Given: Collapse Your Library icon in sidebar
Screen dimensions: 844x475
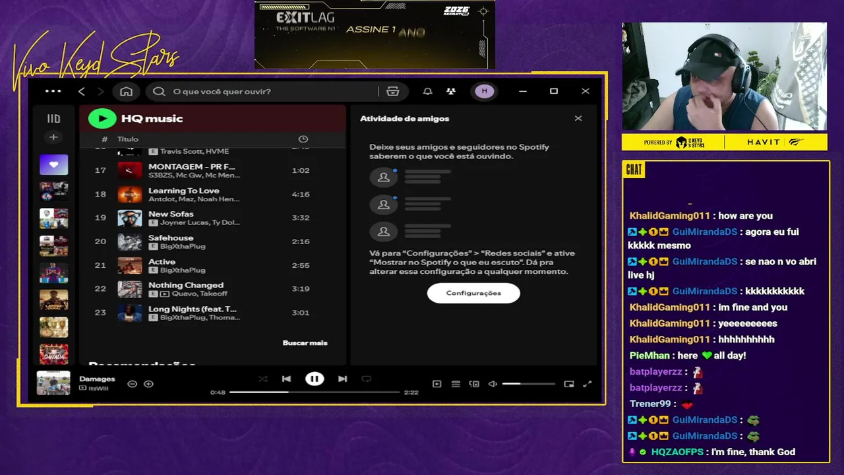Looking at the screenshot, I should pos(53,119).
